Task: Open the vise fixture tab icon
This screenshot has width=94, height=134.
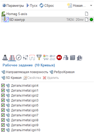Action: pos(79,58)
